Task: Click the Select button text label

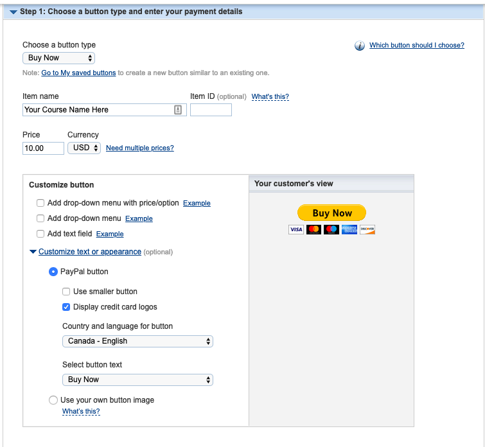Action: tap(92, 365)
